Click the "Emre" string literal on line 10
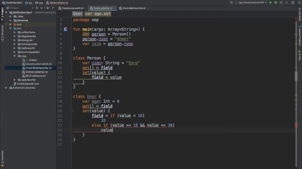Screen dimensions: 302x169 point(133,63)
